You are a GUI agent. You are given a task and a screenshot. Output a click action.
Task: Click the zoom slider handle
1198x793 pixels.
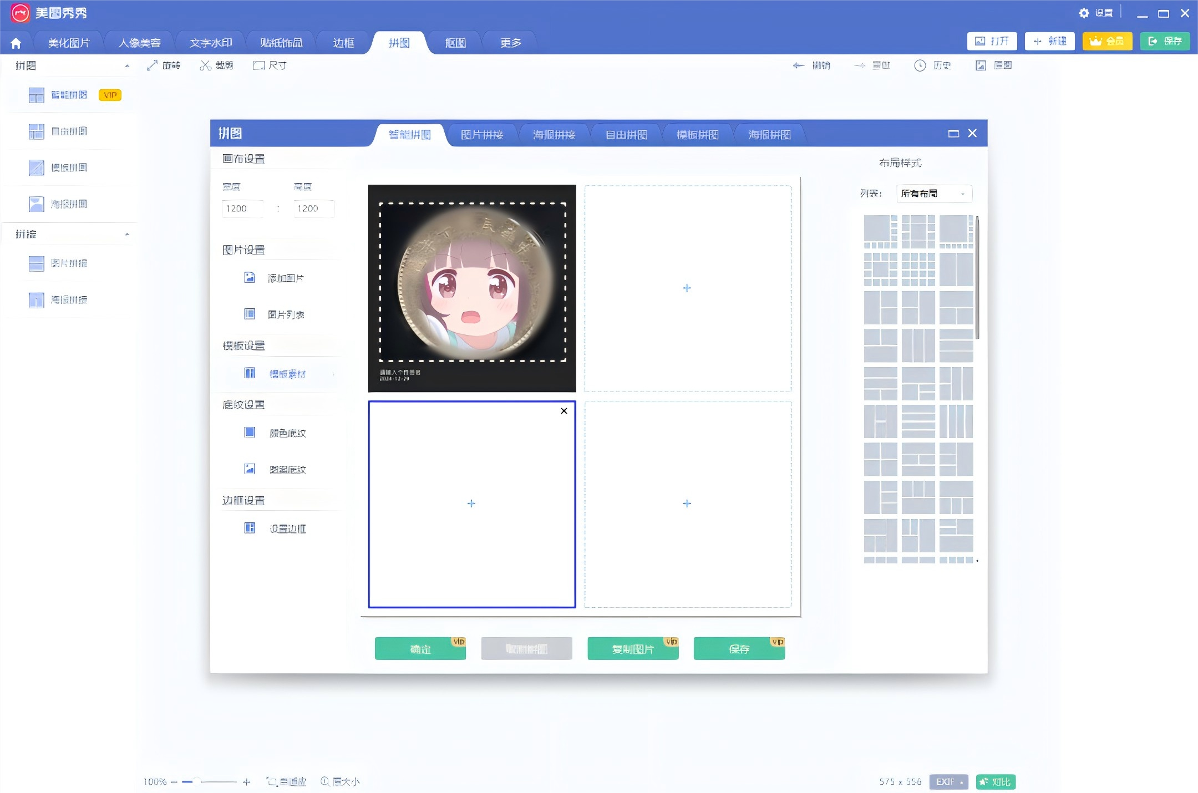tap(197, 782)
